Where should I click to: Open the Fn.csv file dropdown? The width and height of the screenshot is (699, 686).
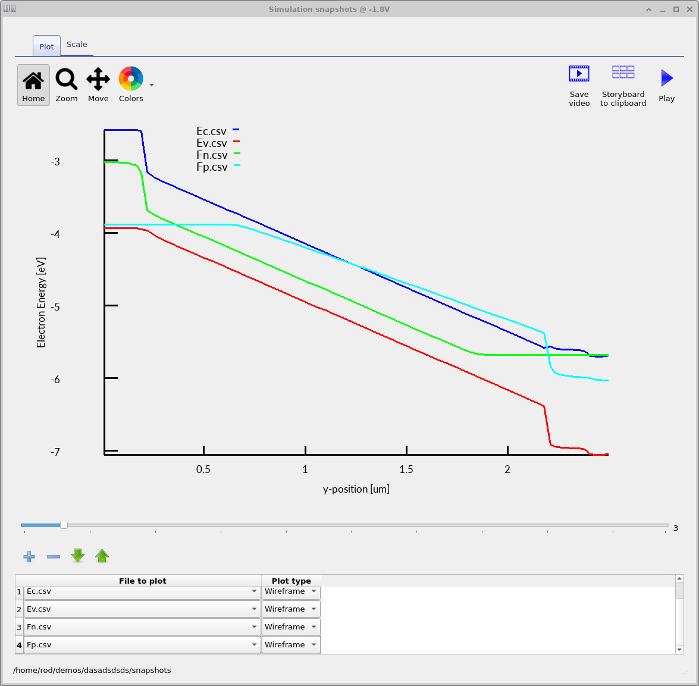point(142,627)
